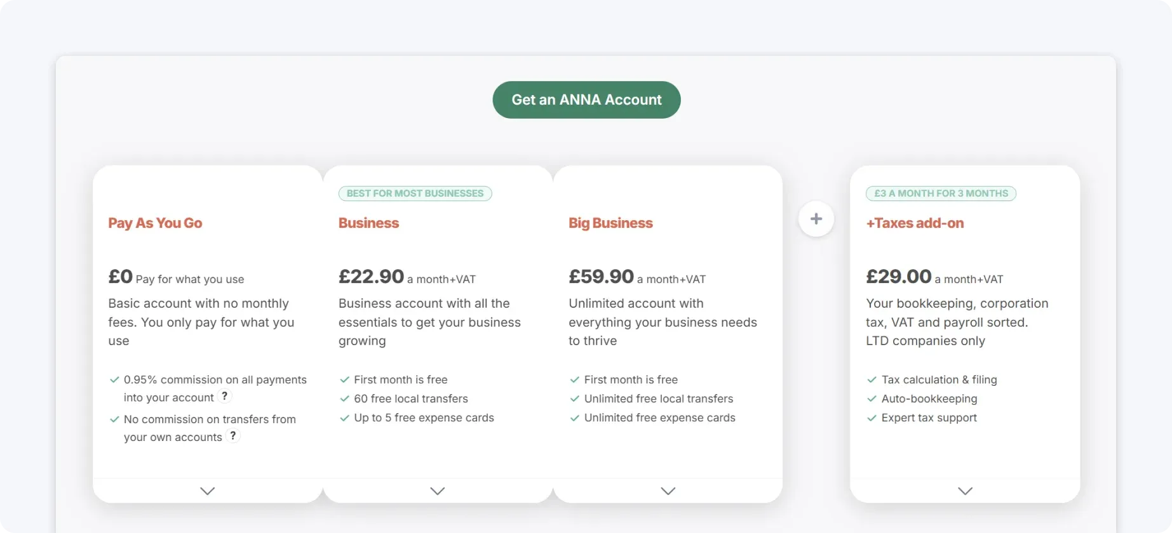This screenshot has width=1172, height=533.
Task: Click the plus icon between Big Business and Taxes add-on
Action: click(816, 218)
